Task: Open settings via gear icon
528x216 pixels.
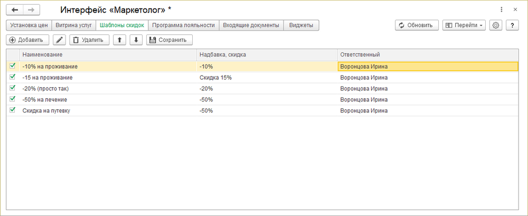Action: click(495, 25)
